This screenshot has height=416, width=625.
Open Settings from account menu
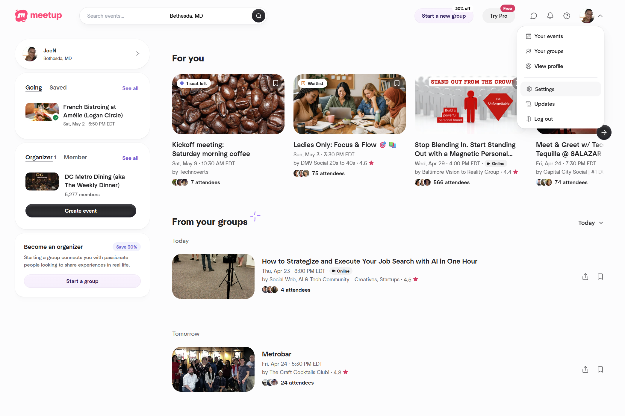tap(560, 89)
